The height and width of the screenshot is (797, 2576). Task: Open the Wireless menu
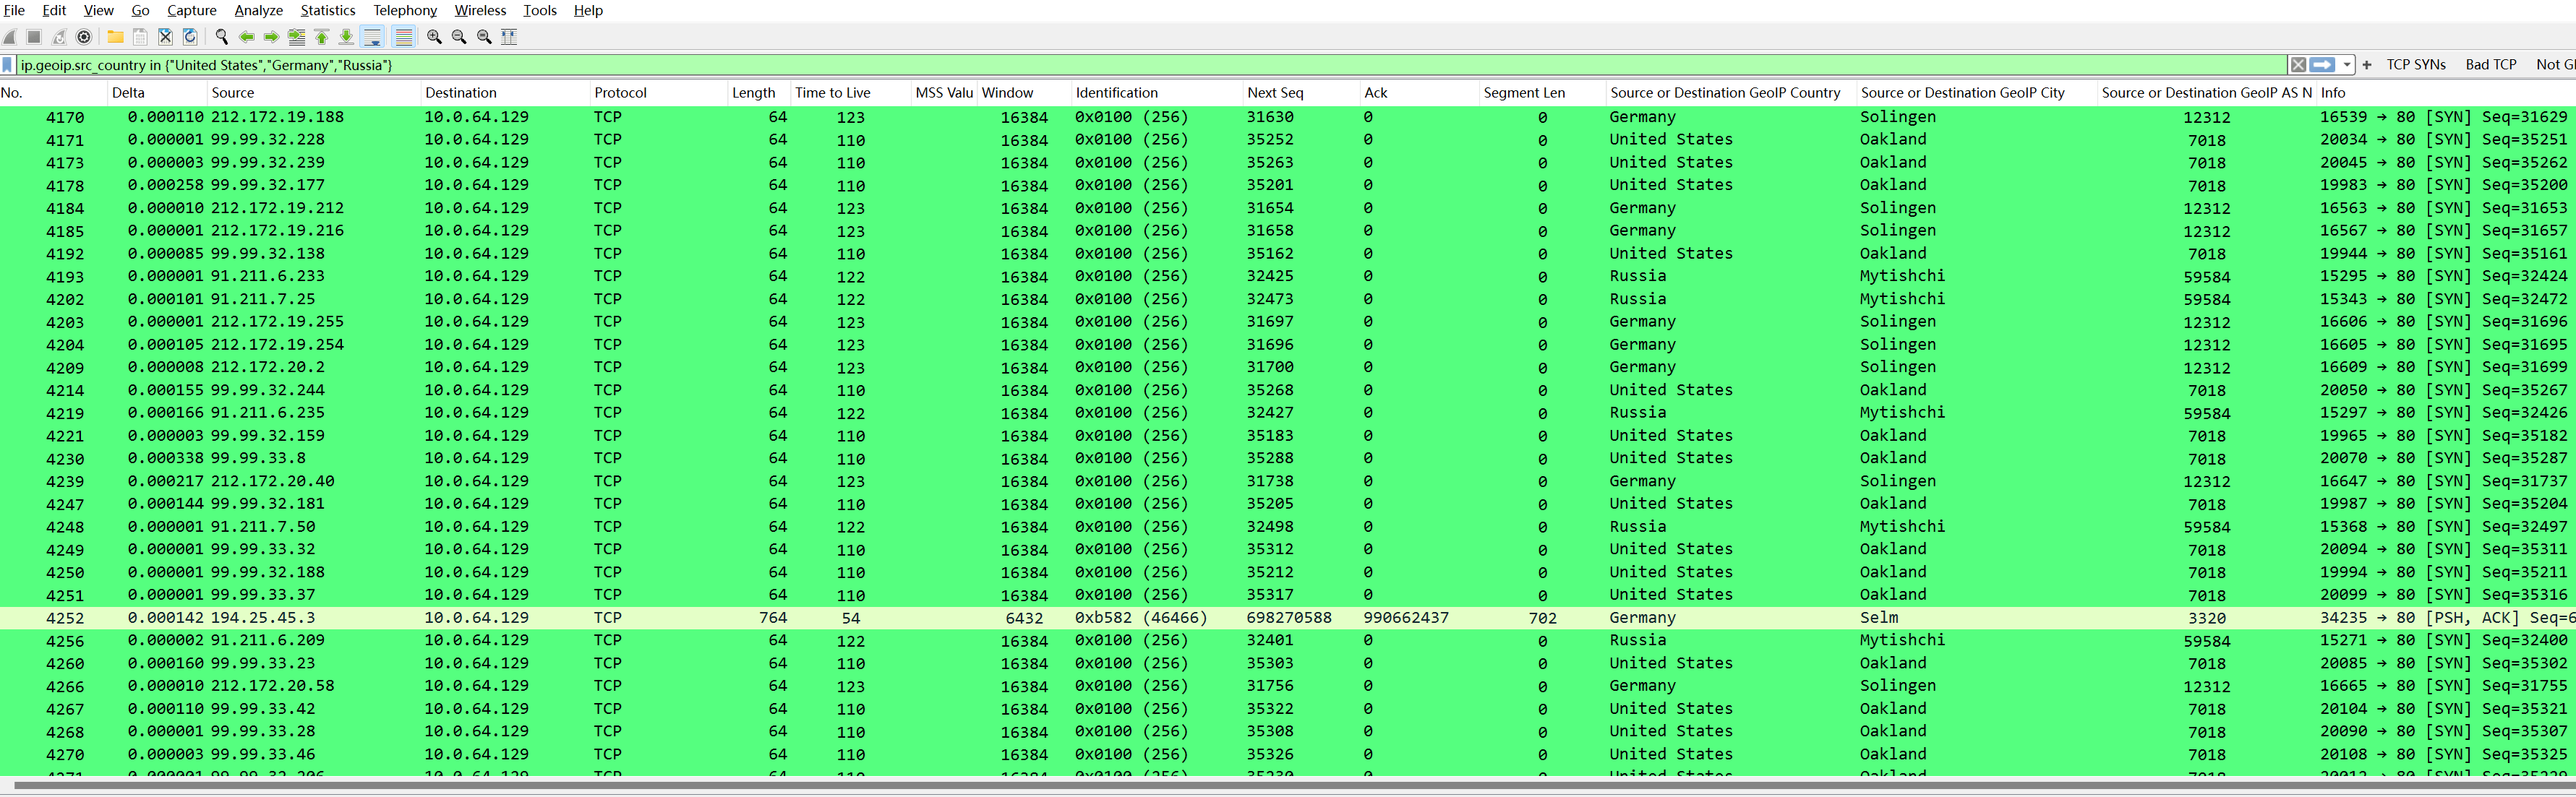point(480,10)
